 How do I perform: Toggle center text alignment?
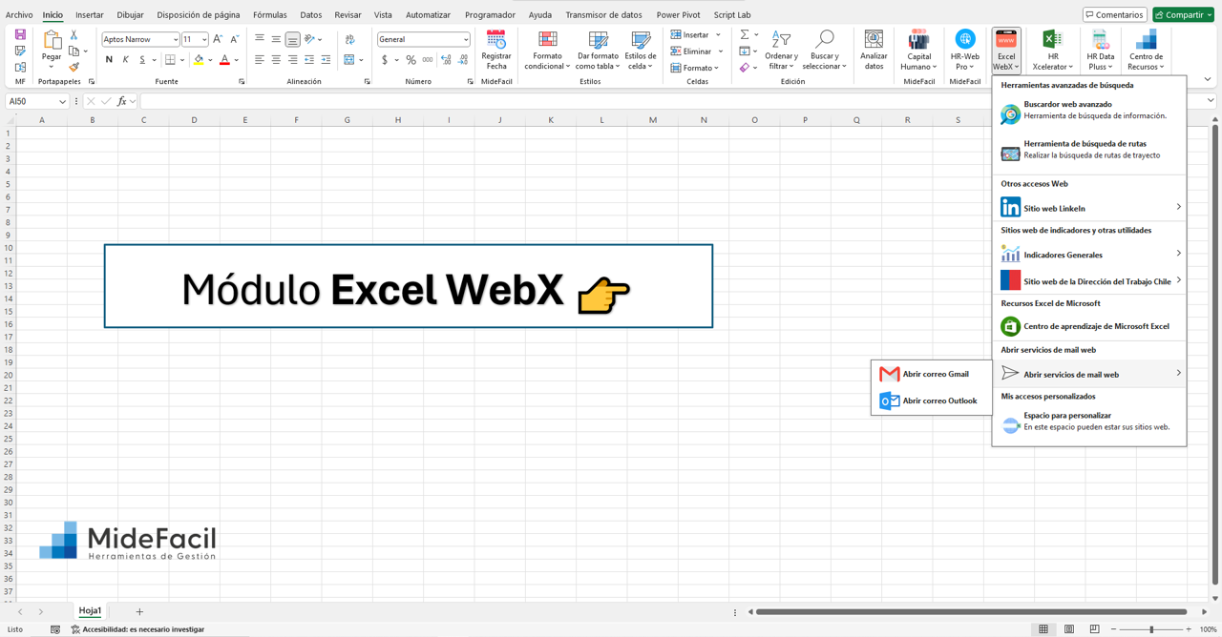pyautogui.click(x=276, y=59)
